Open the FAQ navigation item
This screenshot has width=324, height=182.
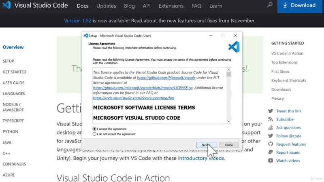click(x=196, y=6)
